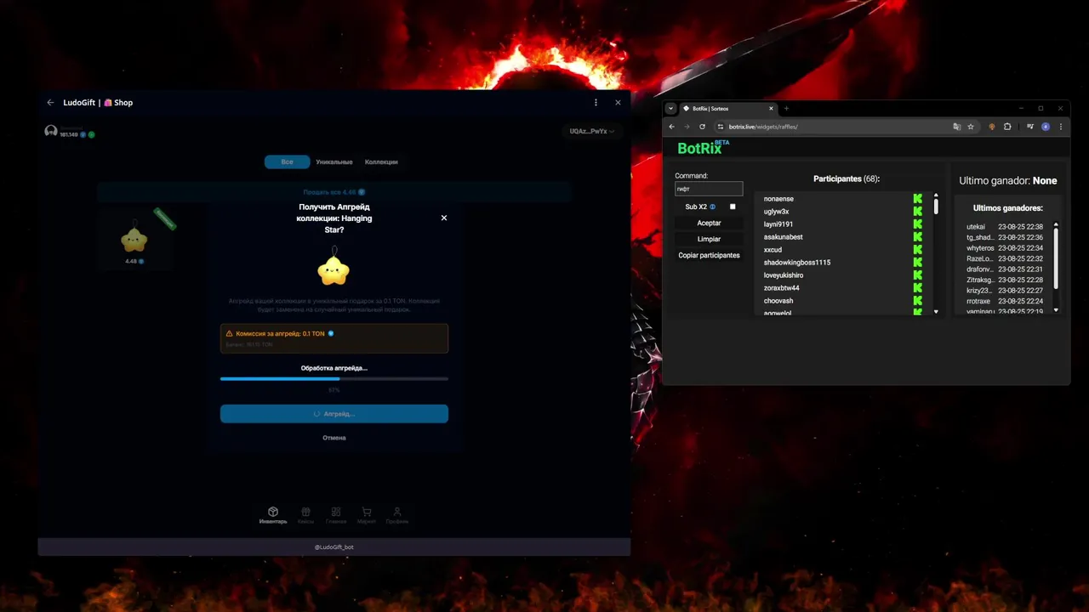Select the Hanging Star inventory card
The height and width of the screenshot is (612, 1089).
[134, 239]
